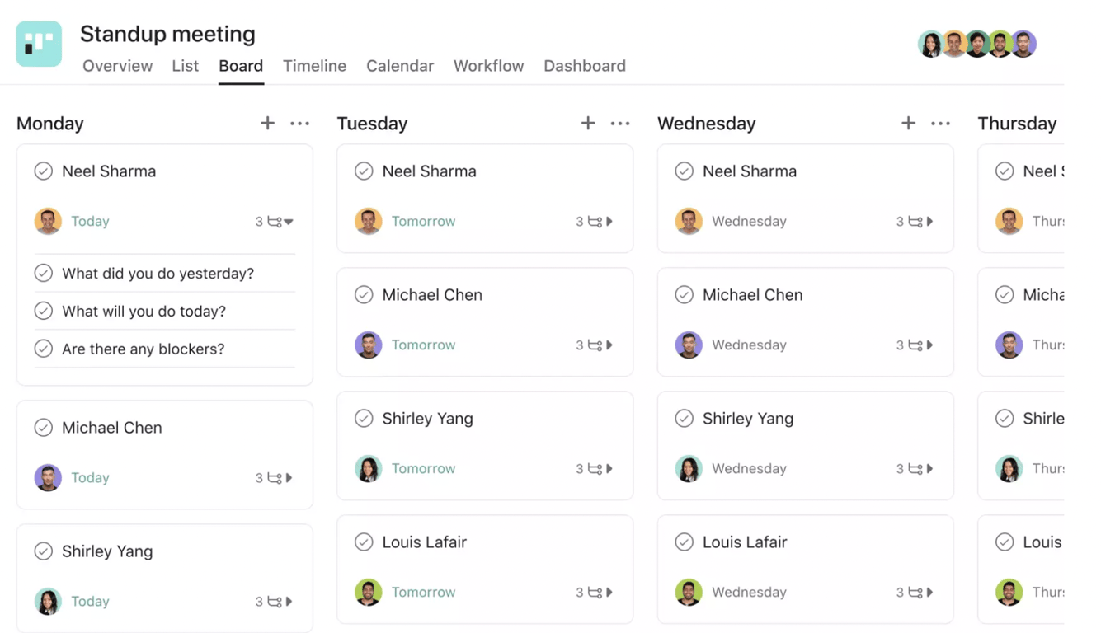The height and width of the screenshot is (633, 1101).
Task: Click Michael Chen's avatar on the Thursday card
Action: (x=1009, y=345)
